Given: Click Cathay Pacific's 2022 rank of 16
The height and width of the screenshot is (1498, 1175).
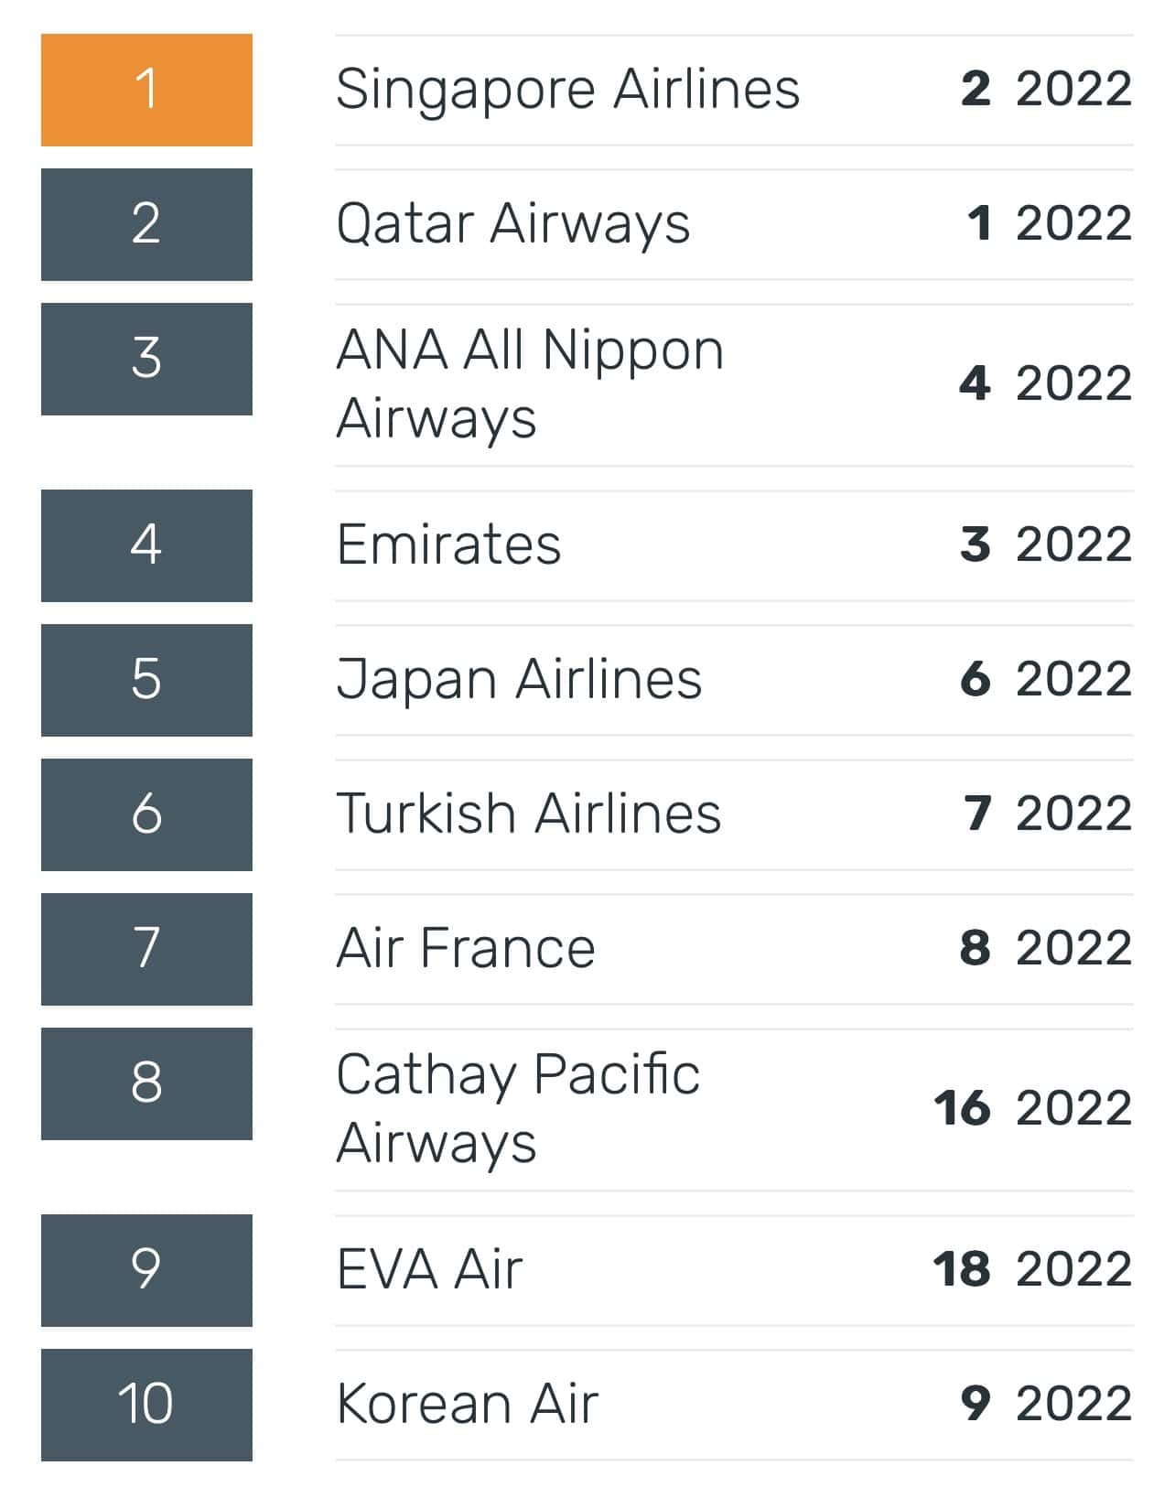Looking at the screenshot, I should pos(962,1108).
